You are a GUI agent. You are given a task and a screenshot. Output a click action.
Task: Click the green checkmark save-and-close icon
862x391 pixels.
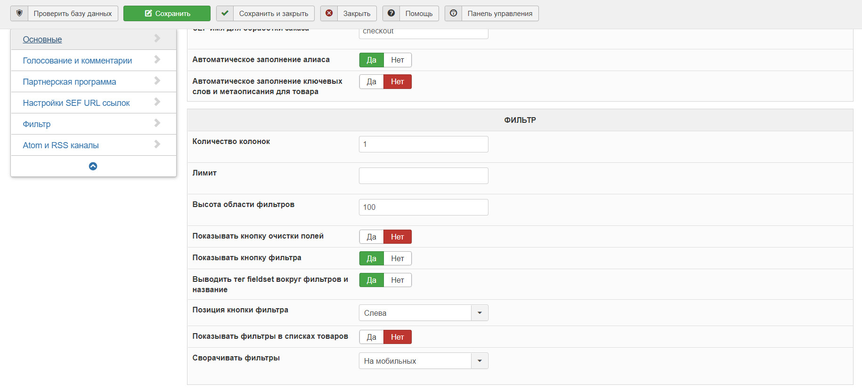[225, 13]
